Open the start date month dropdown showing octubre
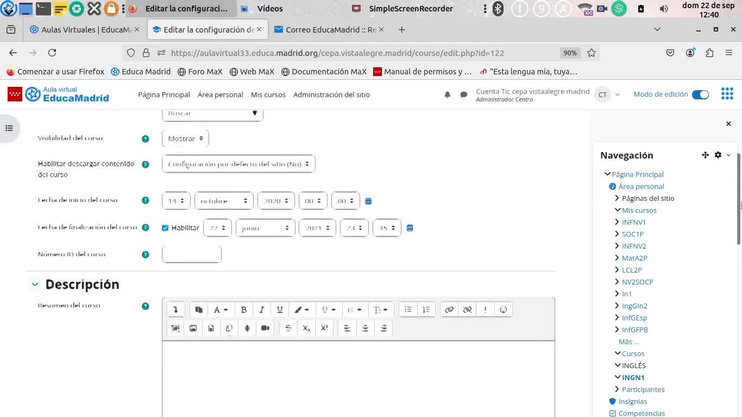The image size is (742, 417). point(224,201)
